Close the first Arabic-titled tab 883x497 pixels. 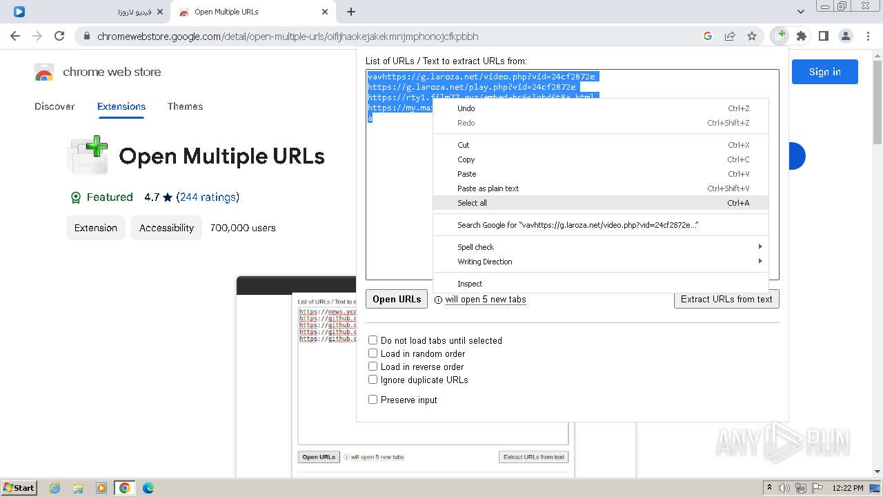point(159,12)
